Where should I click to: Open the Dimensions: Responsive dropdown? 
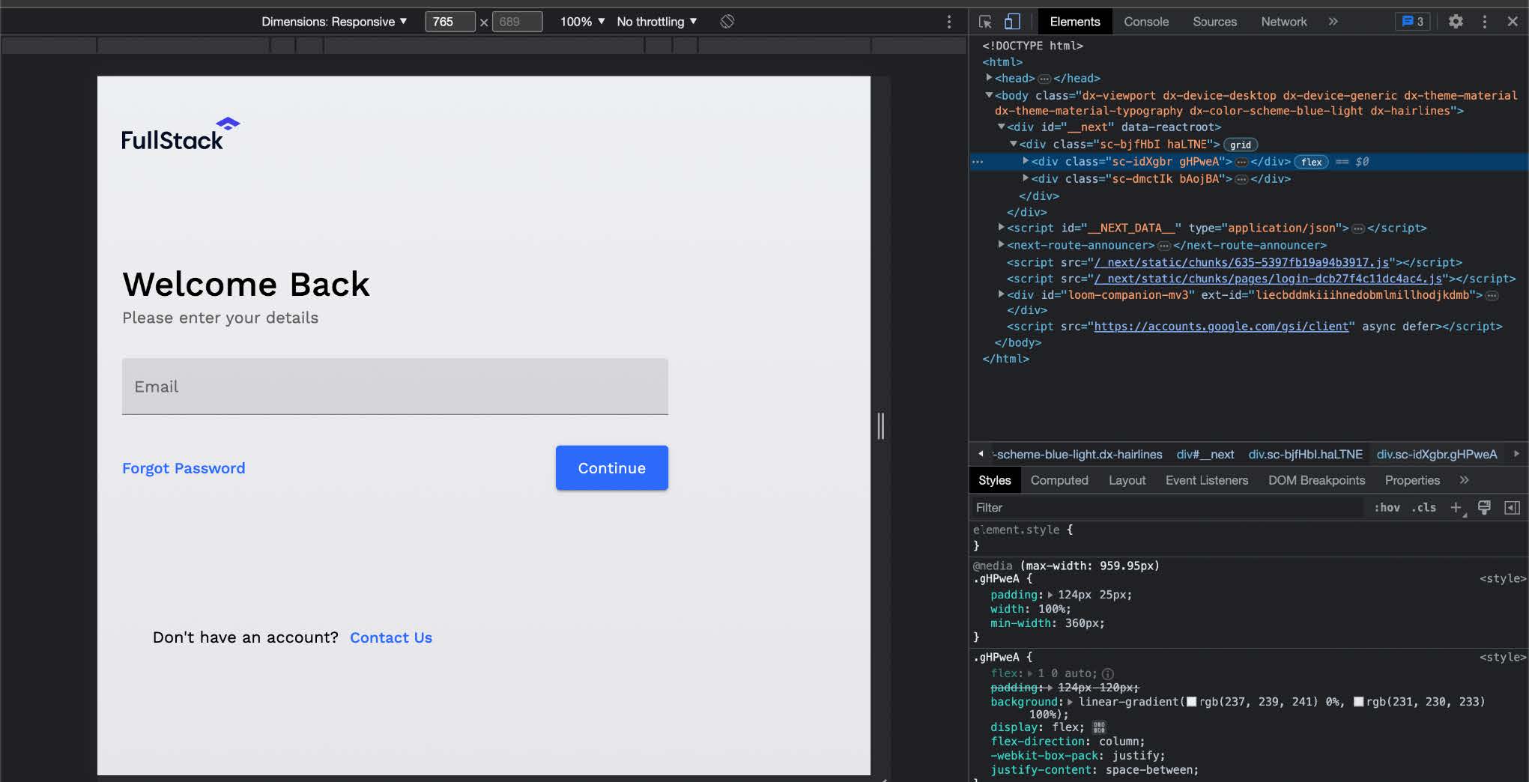(334, 22)
